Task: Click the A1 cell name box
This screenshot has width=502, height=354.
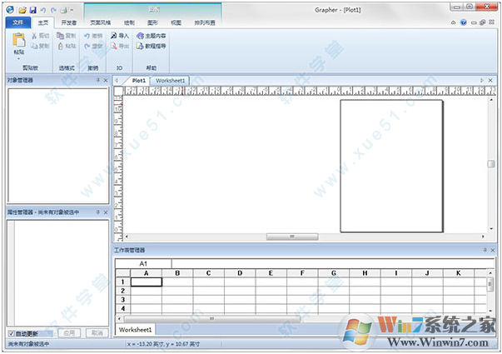Action: click(x=143, y=264)
